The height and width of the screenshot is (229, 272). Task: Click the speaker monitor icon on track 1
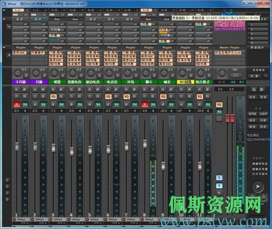[25, 111]
